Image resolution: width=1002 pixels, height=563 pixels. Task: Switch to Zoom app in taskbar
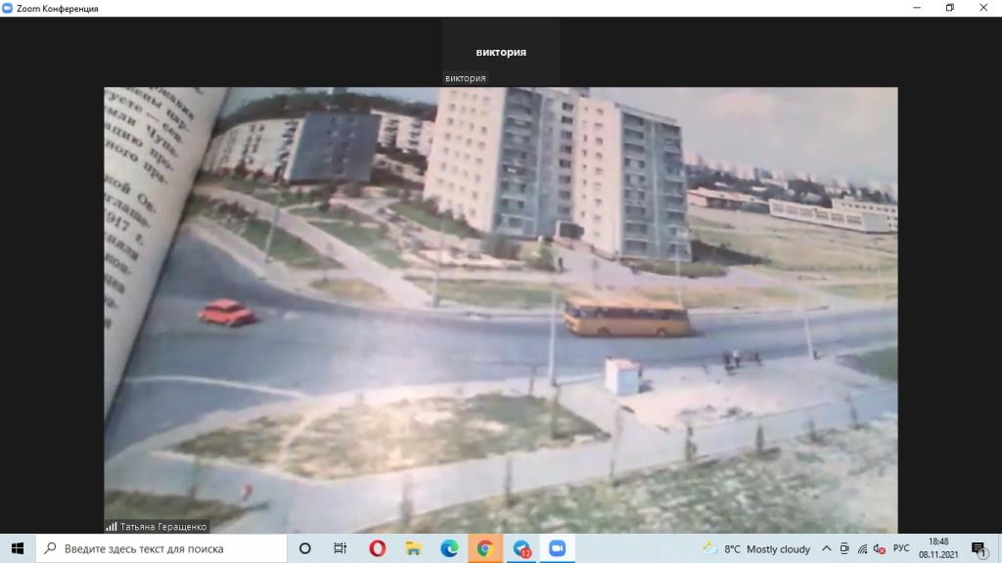click(x=557, y=548)
